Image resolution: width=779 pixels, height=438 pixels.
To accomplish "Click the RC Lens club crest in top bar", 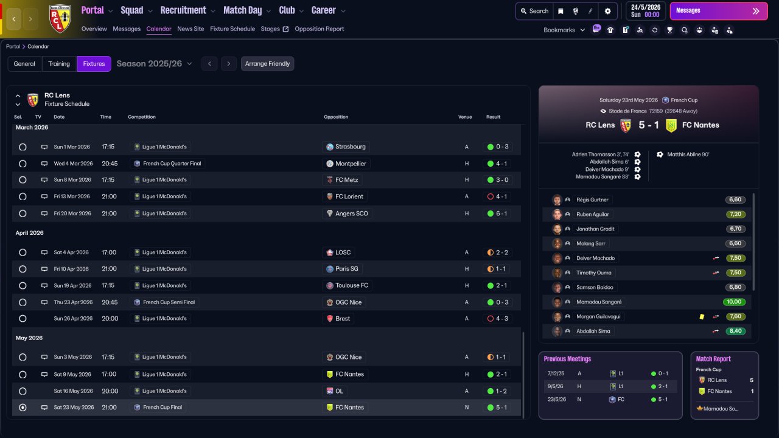I will (60, 18).
